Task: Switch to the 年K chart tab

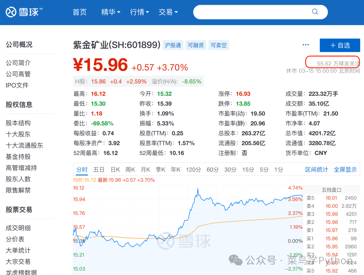Action: pos(176,170)
